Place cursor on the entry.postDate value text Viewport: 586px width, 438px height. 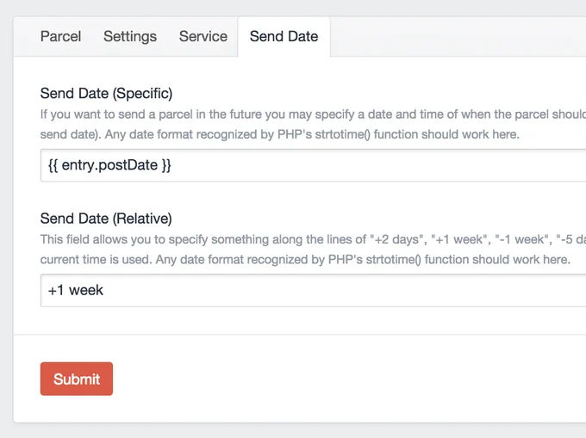[x=109, y=165]
